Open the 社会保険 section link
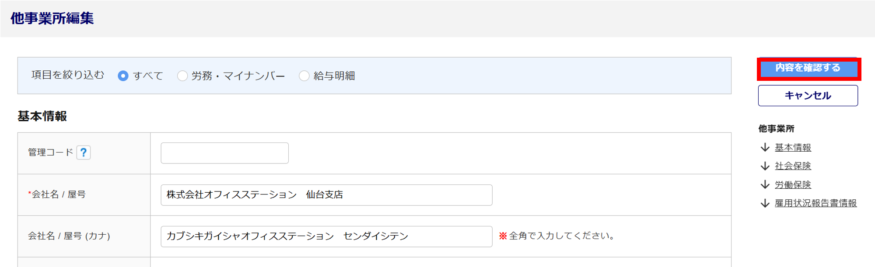This screenshot has width=875, height=267. point(793,166)
